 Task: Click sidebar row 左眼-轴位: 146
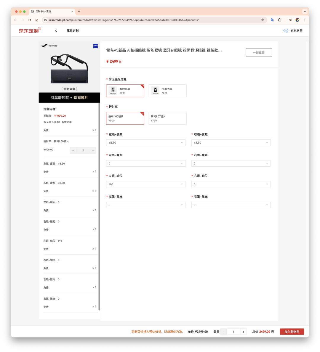[52, 241]
